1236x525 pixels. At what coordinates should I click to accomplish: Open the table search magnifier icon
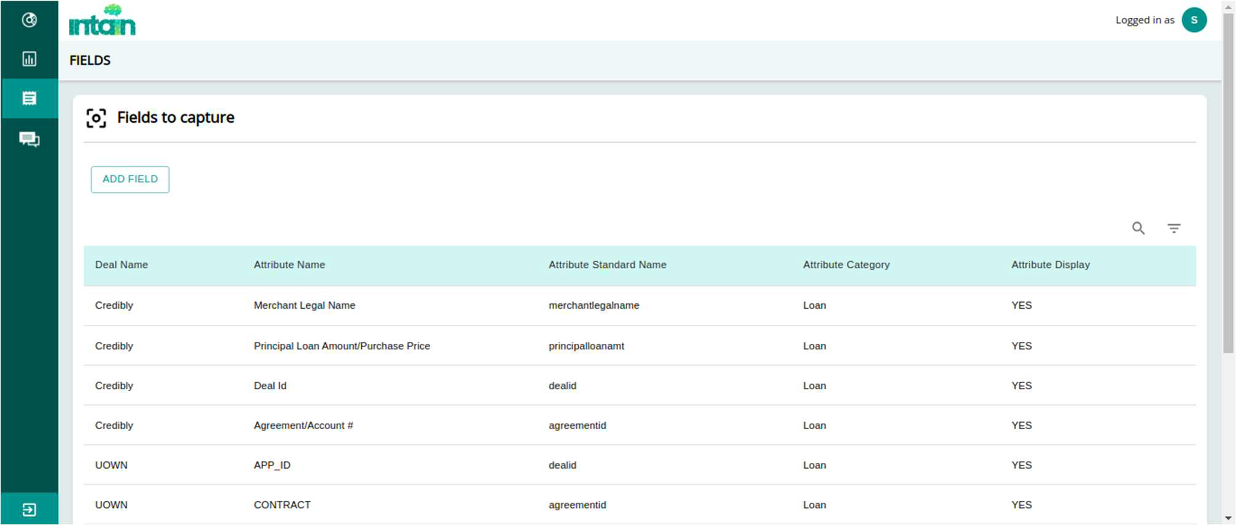pyautogui.click(x=1138, y=228)
